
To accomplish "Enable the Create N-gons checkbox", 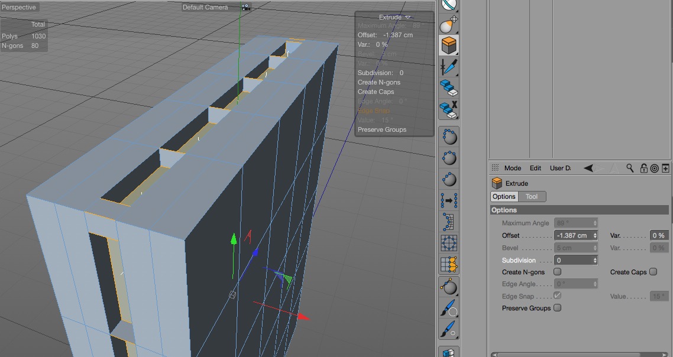I will point(557,272).
